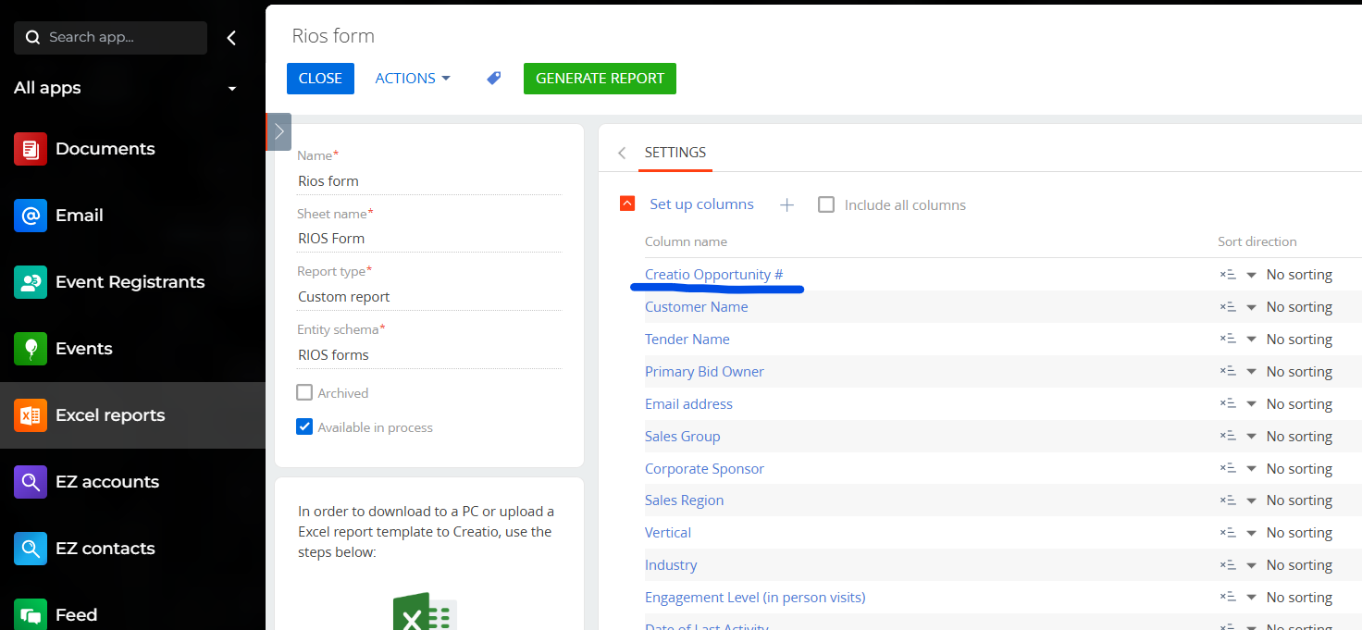Collapse the Set up columns section
This screenshot has width=1362, height=630.
pyautogui.click(x=627, y=204)
